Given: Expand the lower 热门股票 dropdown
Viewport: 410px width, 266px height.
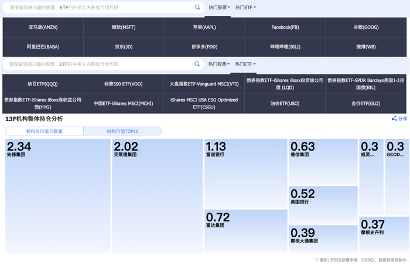Looking at the screenshot, I should [x=219, y=64].
